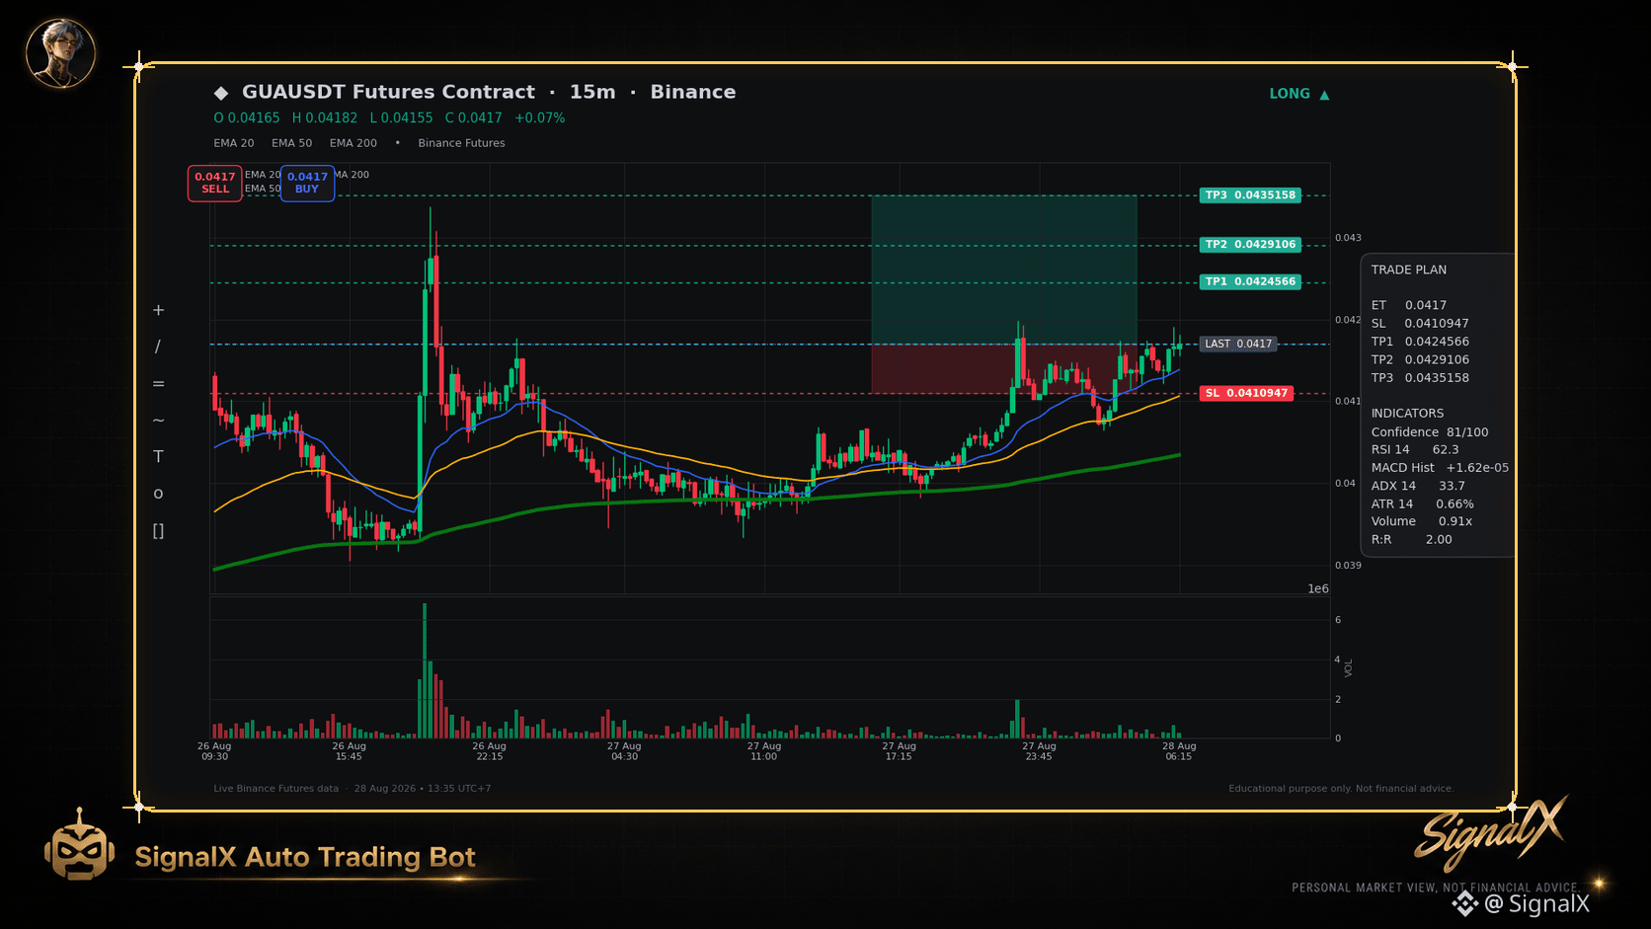Click the ET 0.0417 entry row
This screenshot has width=1651, height=929.
1409,306
